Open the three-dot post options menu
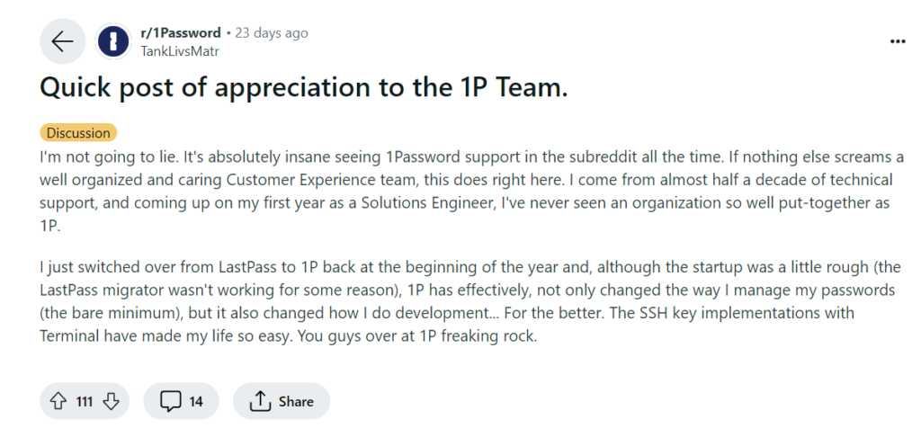921x437 pixels. tap(897, 41)
